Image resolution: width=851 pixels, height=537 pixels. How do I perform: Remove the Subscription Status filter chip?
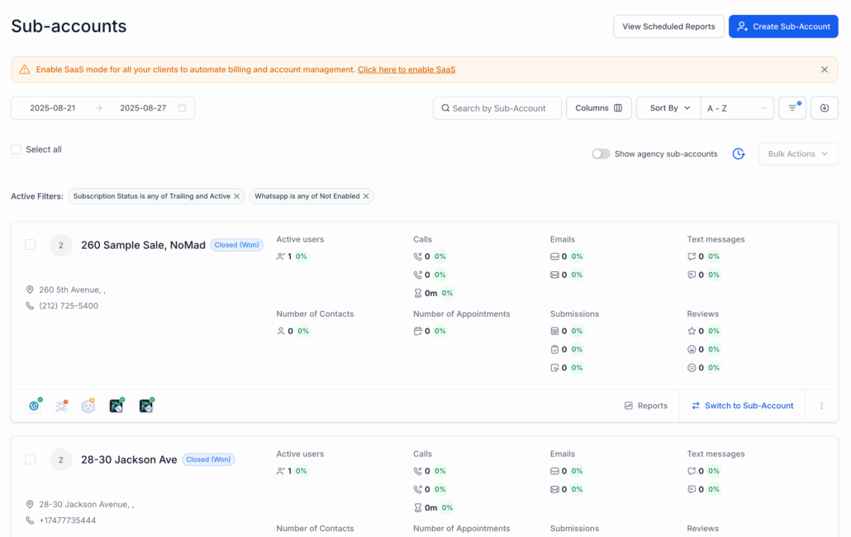pos(237,196)
